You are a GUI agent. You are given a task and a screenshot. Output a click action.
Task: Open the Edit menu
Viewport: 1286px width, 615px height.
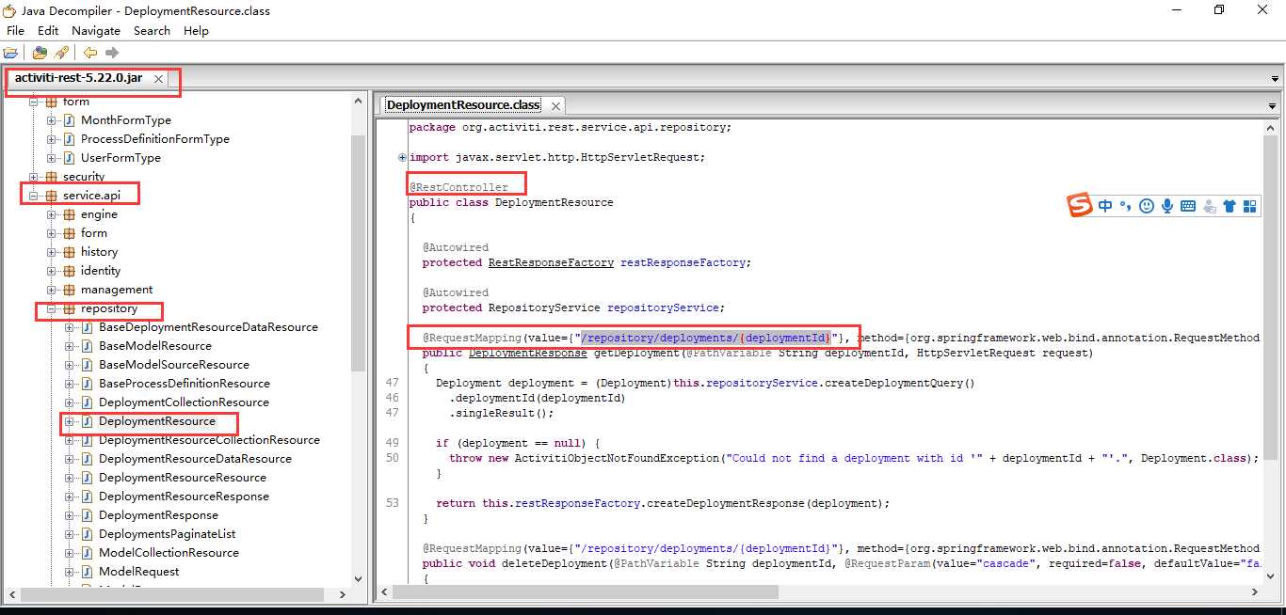point(48,30)
